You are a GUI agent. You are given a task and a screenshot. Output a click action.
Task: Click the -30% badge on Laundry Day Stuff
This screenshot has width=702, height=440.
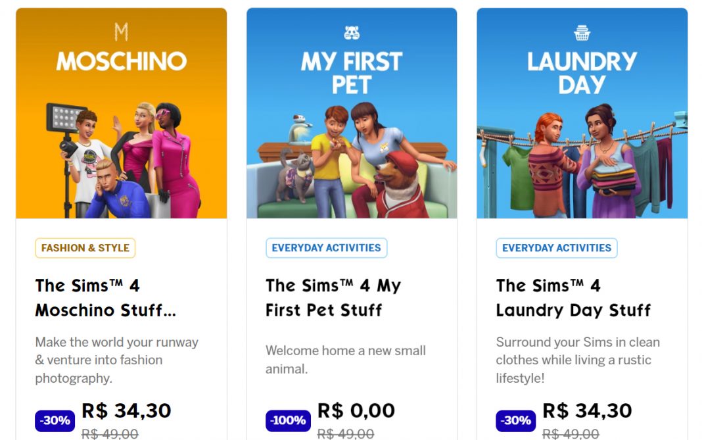[x=515, y=420]
